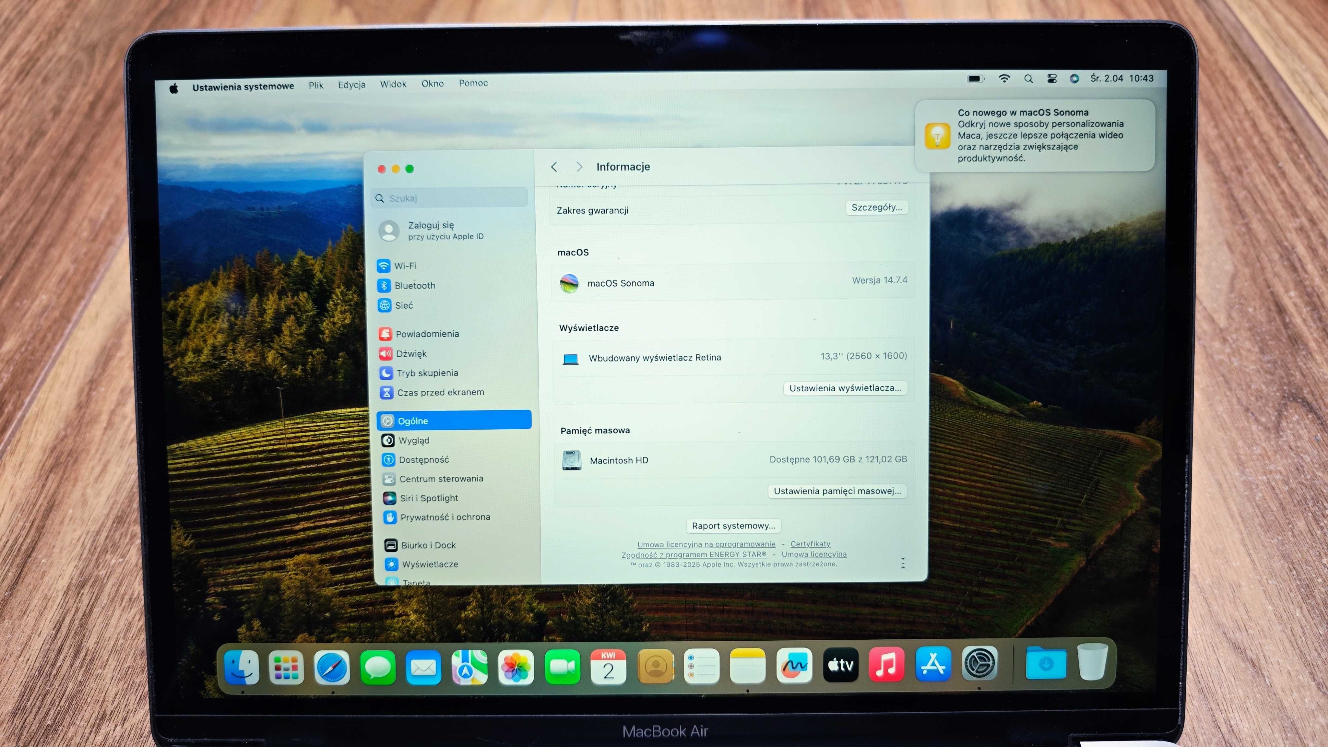
Task: Open Calendar app in Dock
Action: click(x=609, y=667)
